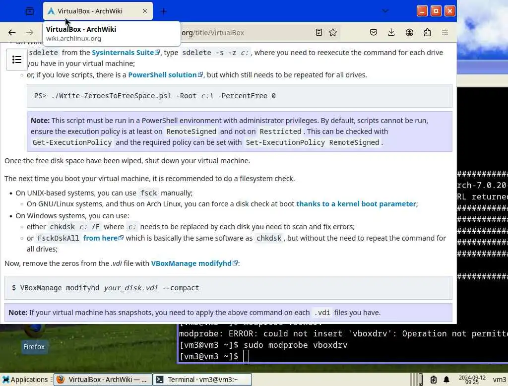Image resolution: width=508 pixels, height=386 pixels.
Task: Open Firefox View icon in tab strip
Action: point(29,11)
